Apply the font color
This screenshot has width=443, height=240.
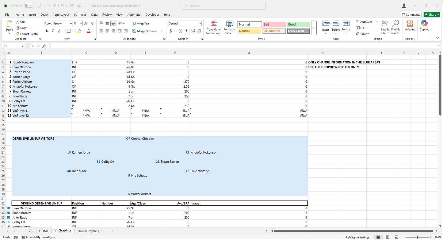[89, 31]
